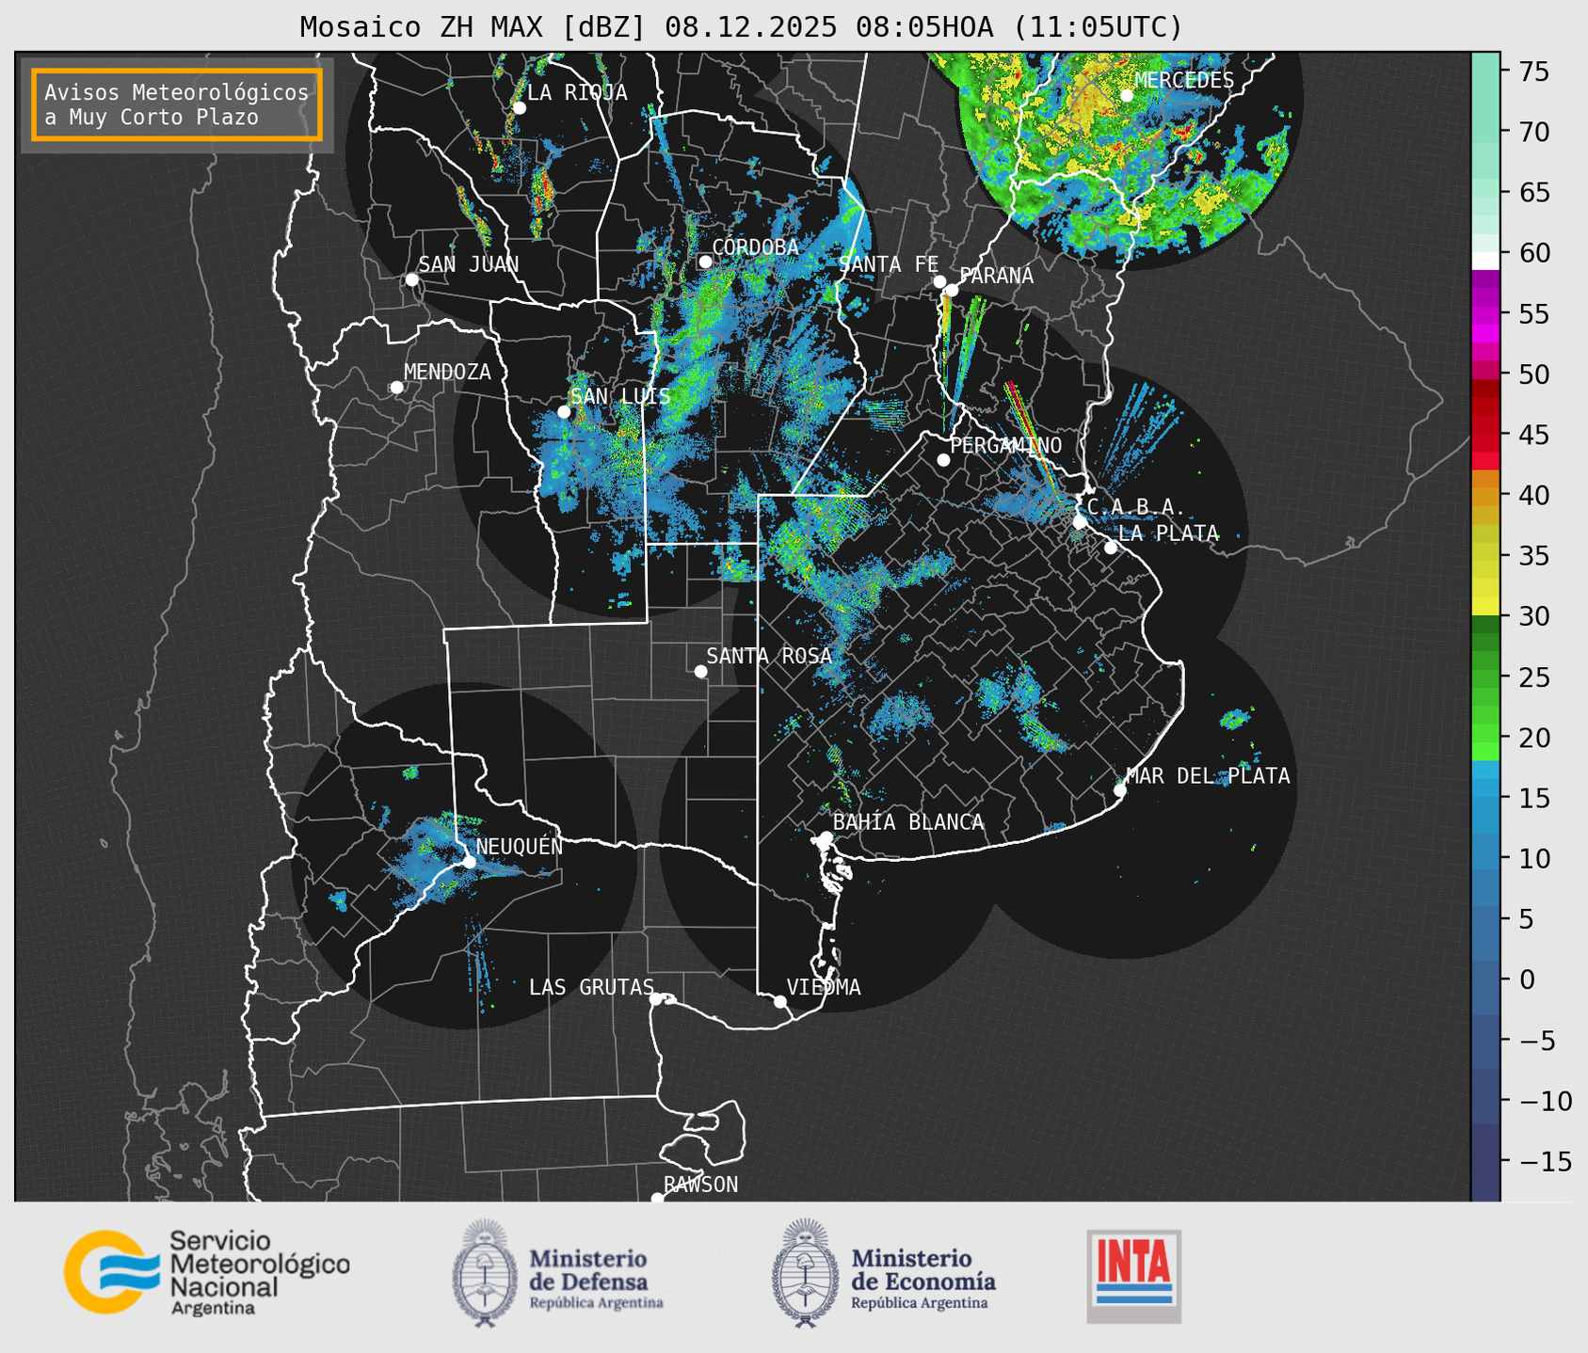Click the INTA logo
This screenshot has height=1353, width=1588.
click(1134, 1276)
